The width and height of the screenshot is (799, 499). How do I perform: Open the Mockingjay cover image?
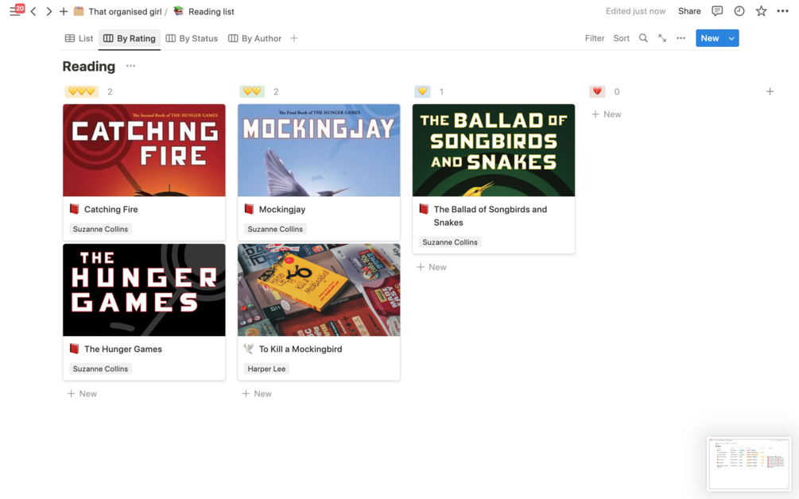click(319, 150)
